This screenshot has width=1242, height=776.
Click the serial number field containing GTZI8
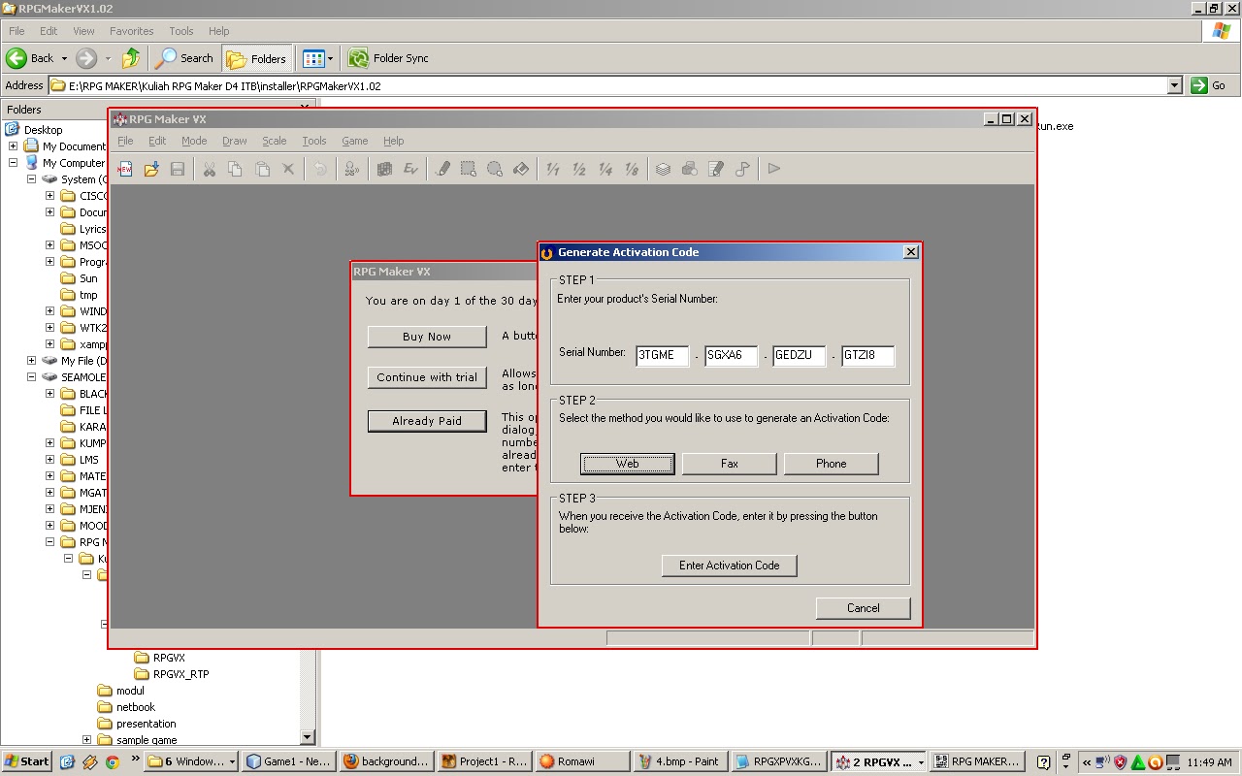tap(868, 356)
